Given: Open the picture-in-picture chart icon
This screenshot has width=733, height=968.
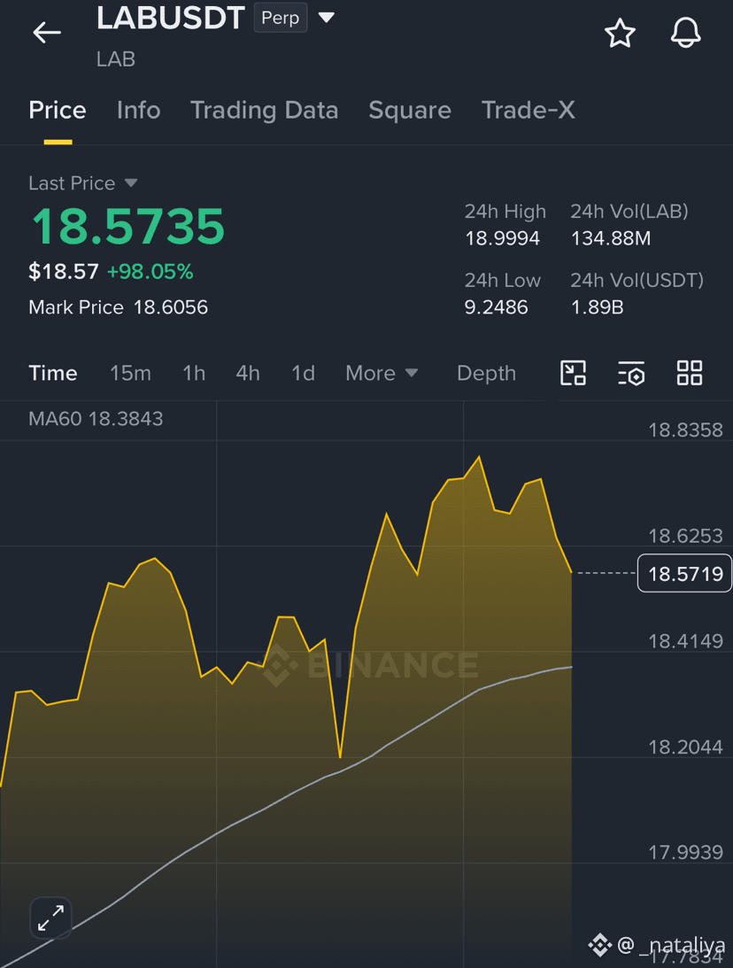Looking at the screenshot, I should (x=573, y=373).
